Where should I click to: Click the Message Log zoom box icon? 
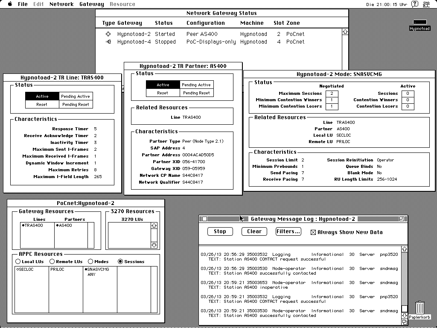[x=402, y=219]
